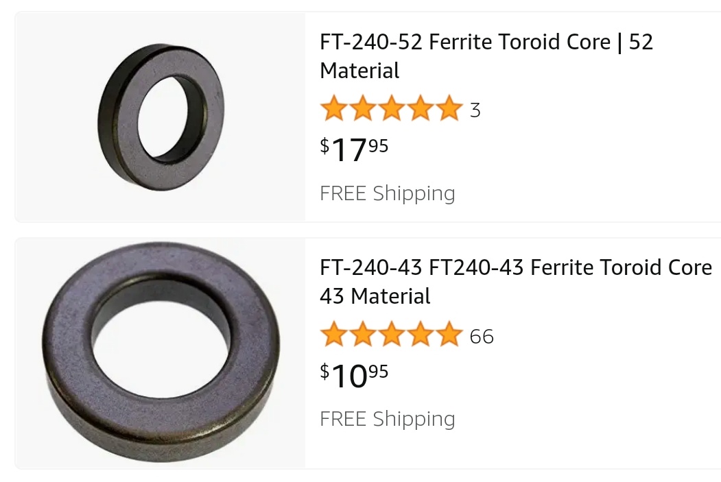The image size is (721, 482).
Task: Click the fifth star of FT-240-43 rating
Action: pyautogui.click(x=449, y=335)
